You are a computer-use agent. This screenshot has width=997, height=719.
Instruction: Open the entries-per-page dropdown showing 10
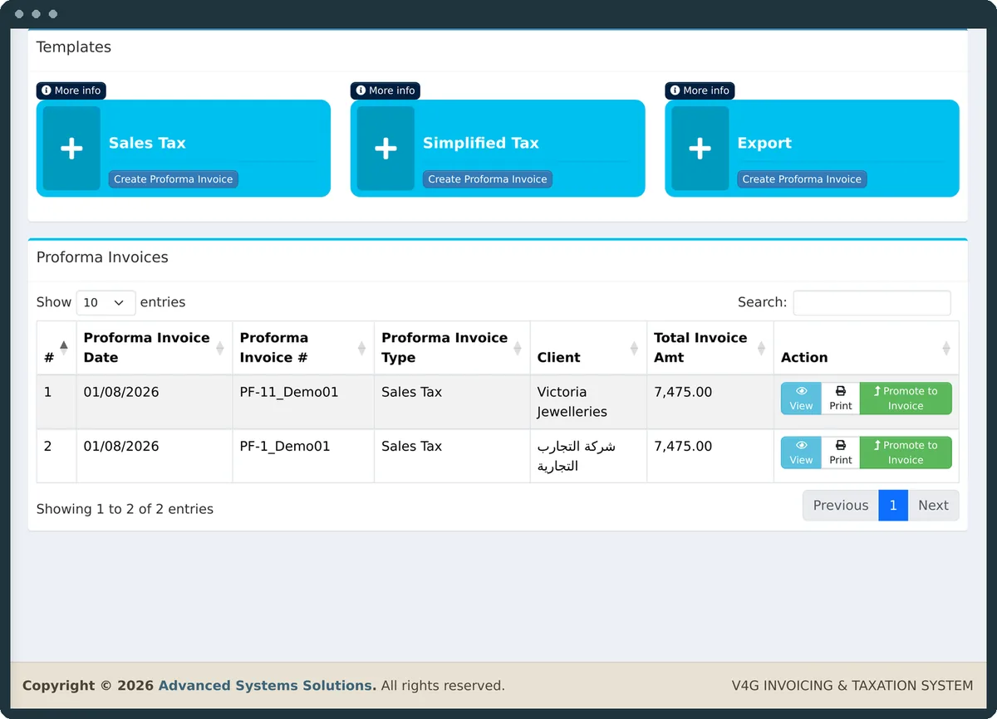[x=106, y=302]
